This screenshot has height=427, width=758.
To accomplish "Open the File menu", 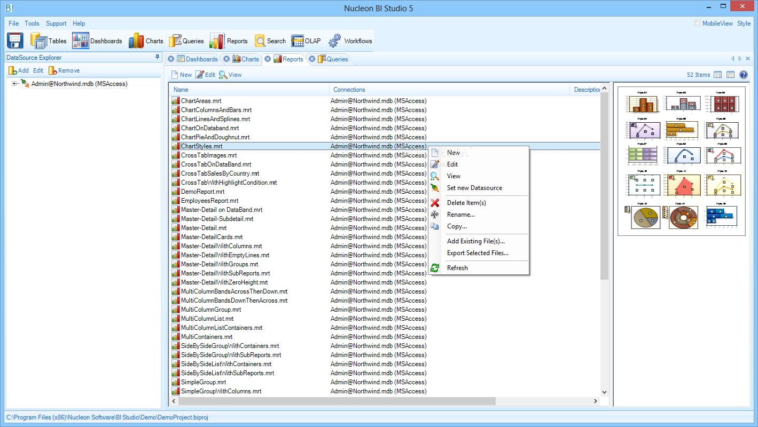I will click(13, 23).
